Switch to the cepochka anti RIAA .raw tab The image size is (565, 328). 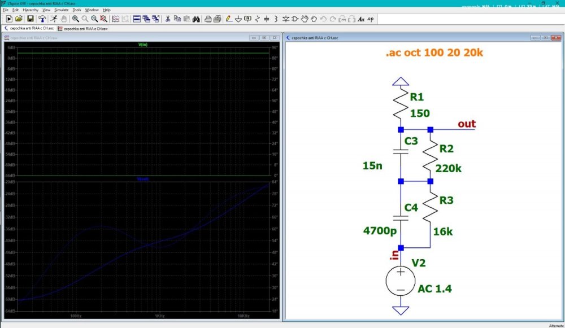[83, 28]
